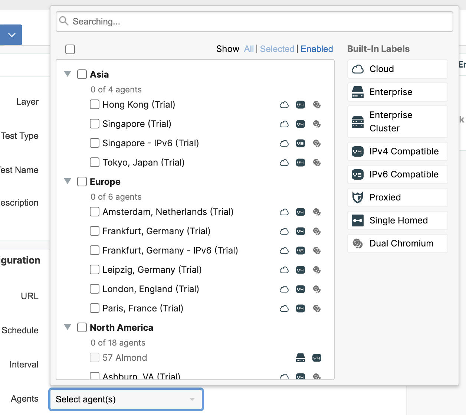Click the Dual Chromium label icon

click(358, 244)
